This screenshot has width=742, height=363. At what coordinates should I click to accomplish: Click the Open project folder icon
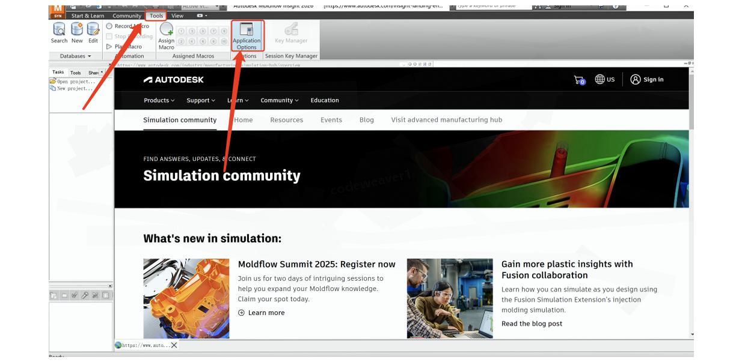pos(53,81)
